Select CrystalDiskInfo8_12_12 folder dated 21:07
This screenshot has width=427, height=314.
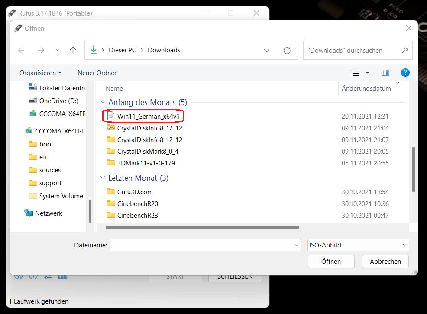145,140
